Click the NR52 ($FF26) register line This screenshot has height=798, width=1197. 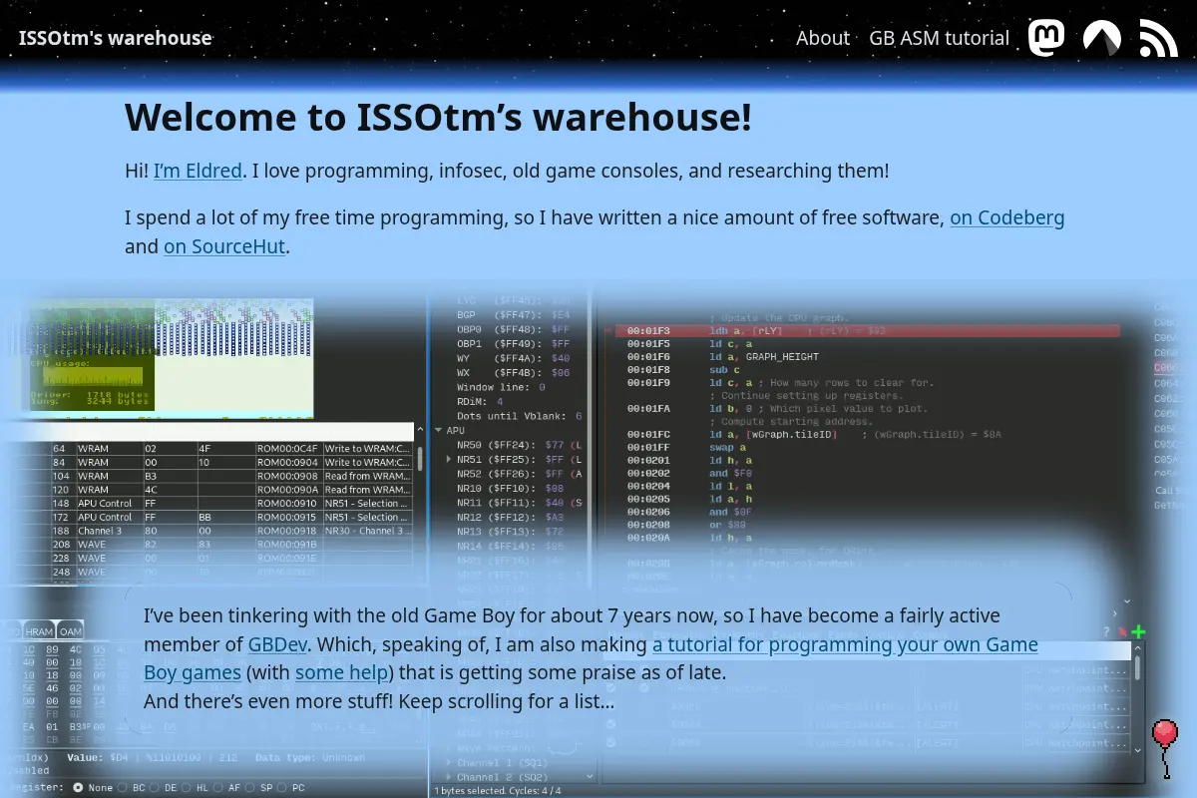click(520, 473)
